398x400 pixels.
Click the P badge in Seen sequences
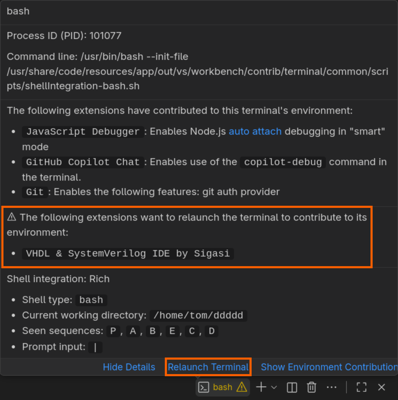click(x=113, y=331)
